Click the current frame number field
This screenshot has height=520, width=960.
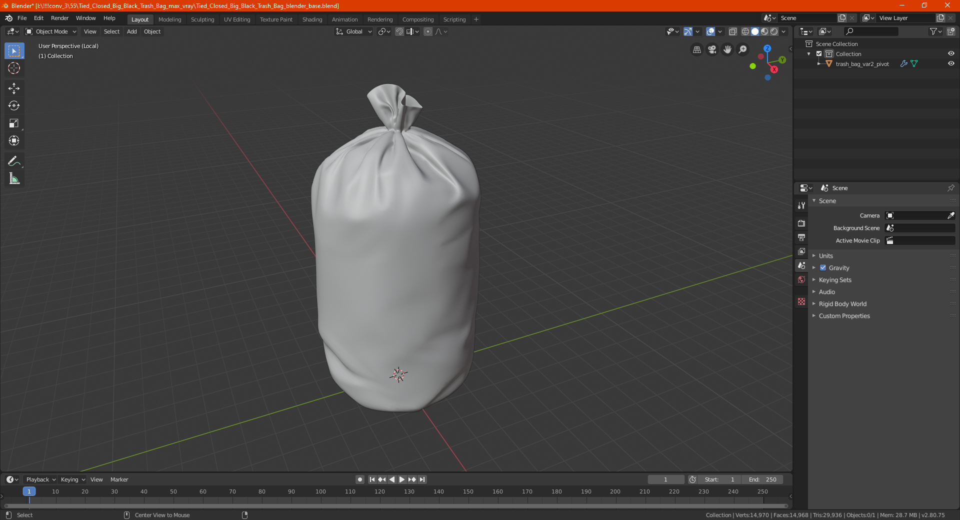point(665,479)
